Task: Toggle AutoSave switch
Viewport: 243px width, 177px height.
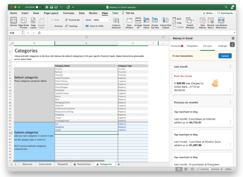Action: pyautogui.click(x=39, y=7)
